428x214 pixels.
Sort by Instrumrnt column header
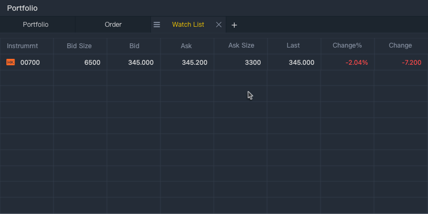(22, 46)
